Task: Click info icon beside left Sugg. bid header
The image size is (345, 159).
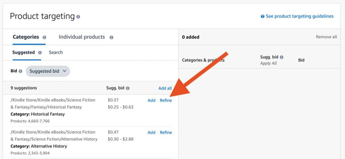Action: tap(128, 88)
